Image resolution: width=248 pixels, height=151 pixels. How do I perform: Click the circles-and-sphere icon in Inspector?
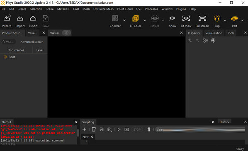(x=205, y=40)
